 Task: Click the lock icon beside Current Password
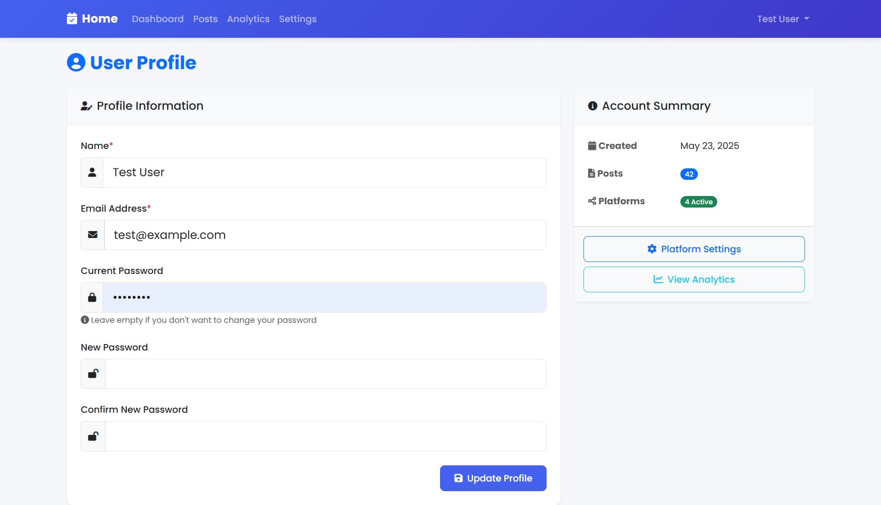[x=92, y=297]
